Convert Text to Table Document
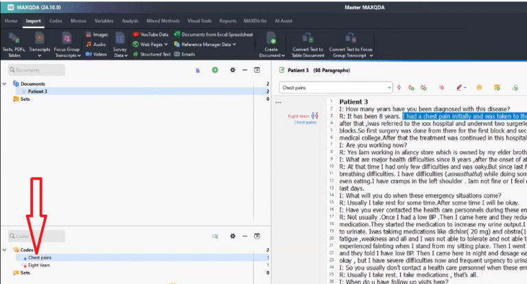 click(x=307, y=45)
